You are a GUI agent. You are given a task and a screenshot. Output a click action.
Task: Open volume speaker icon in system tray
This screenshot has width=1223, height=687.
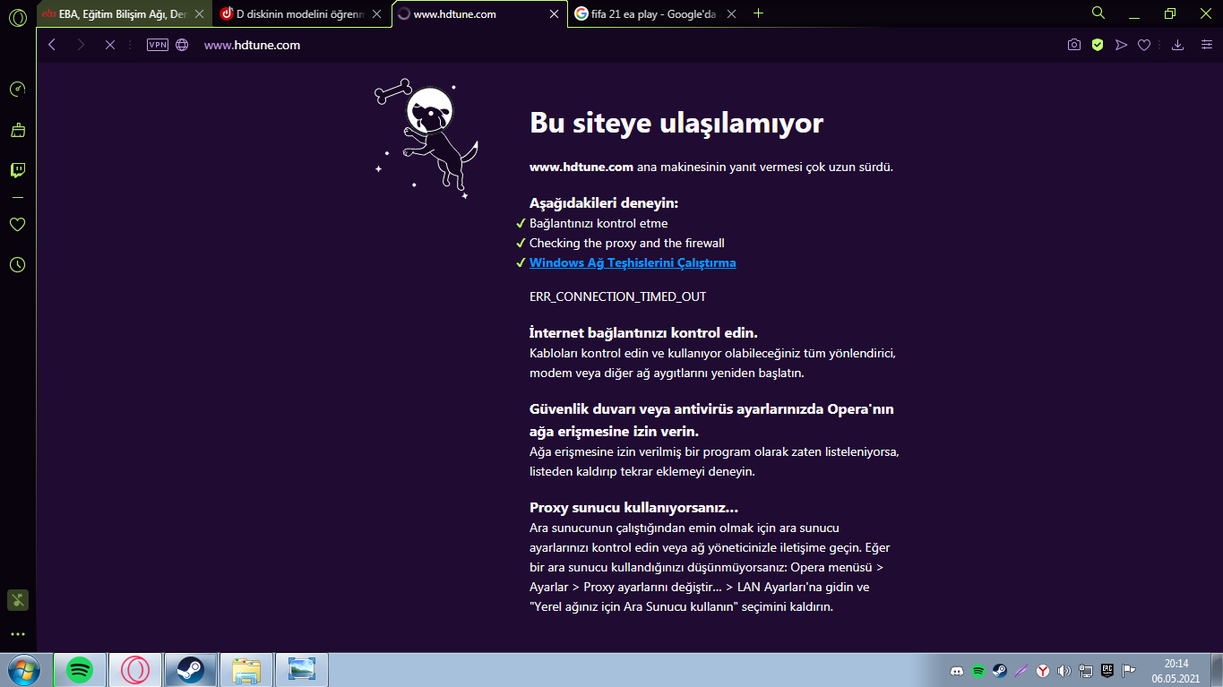(1064, 670)
